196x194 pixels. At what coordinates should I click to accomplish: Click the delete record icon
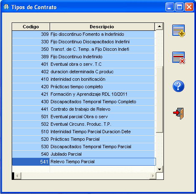(178, 58)
